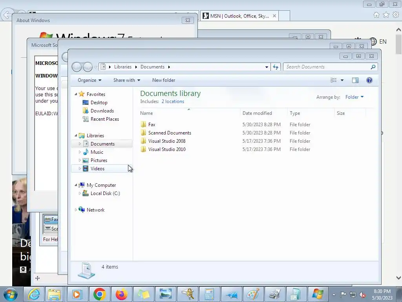Screen dimensions: 402x302
Task: Open address bar history dropdown arrow
Action: coord(267,67)
